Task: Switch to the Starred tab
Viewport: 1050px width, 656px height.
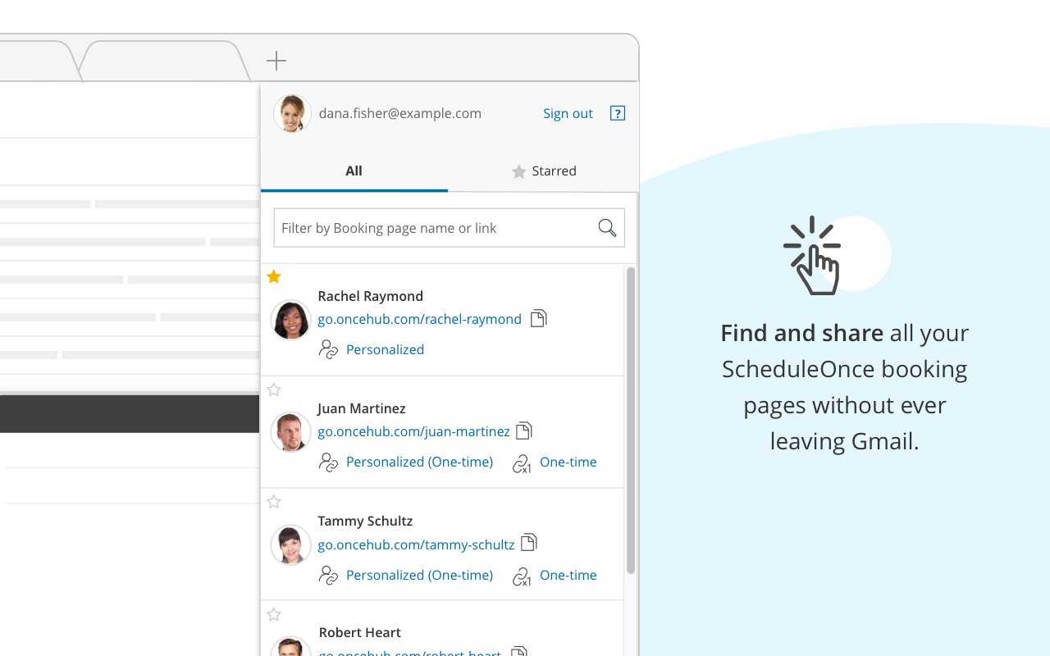Action: pos(544,171)
